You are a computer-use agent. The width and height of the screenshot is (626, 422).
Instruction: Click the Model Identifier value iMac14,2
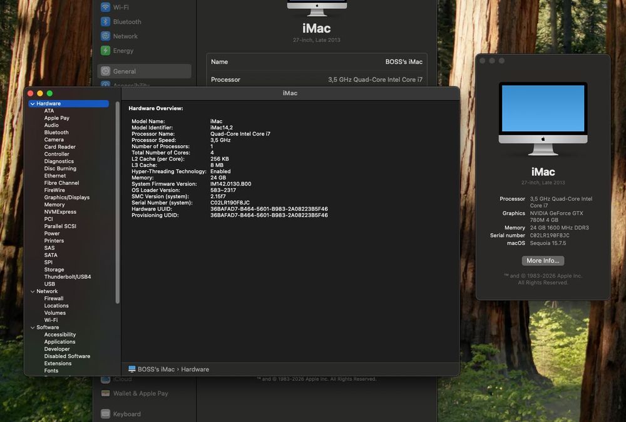[x=222, y=128]
